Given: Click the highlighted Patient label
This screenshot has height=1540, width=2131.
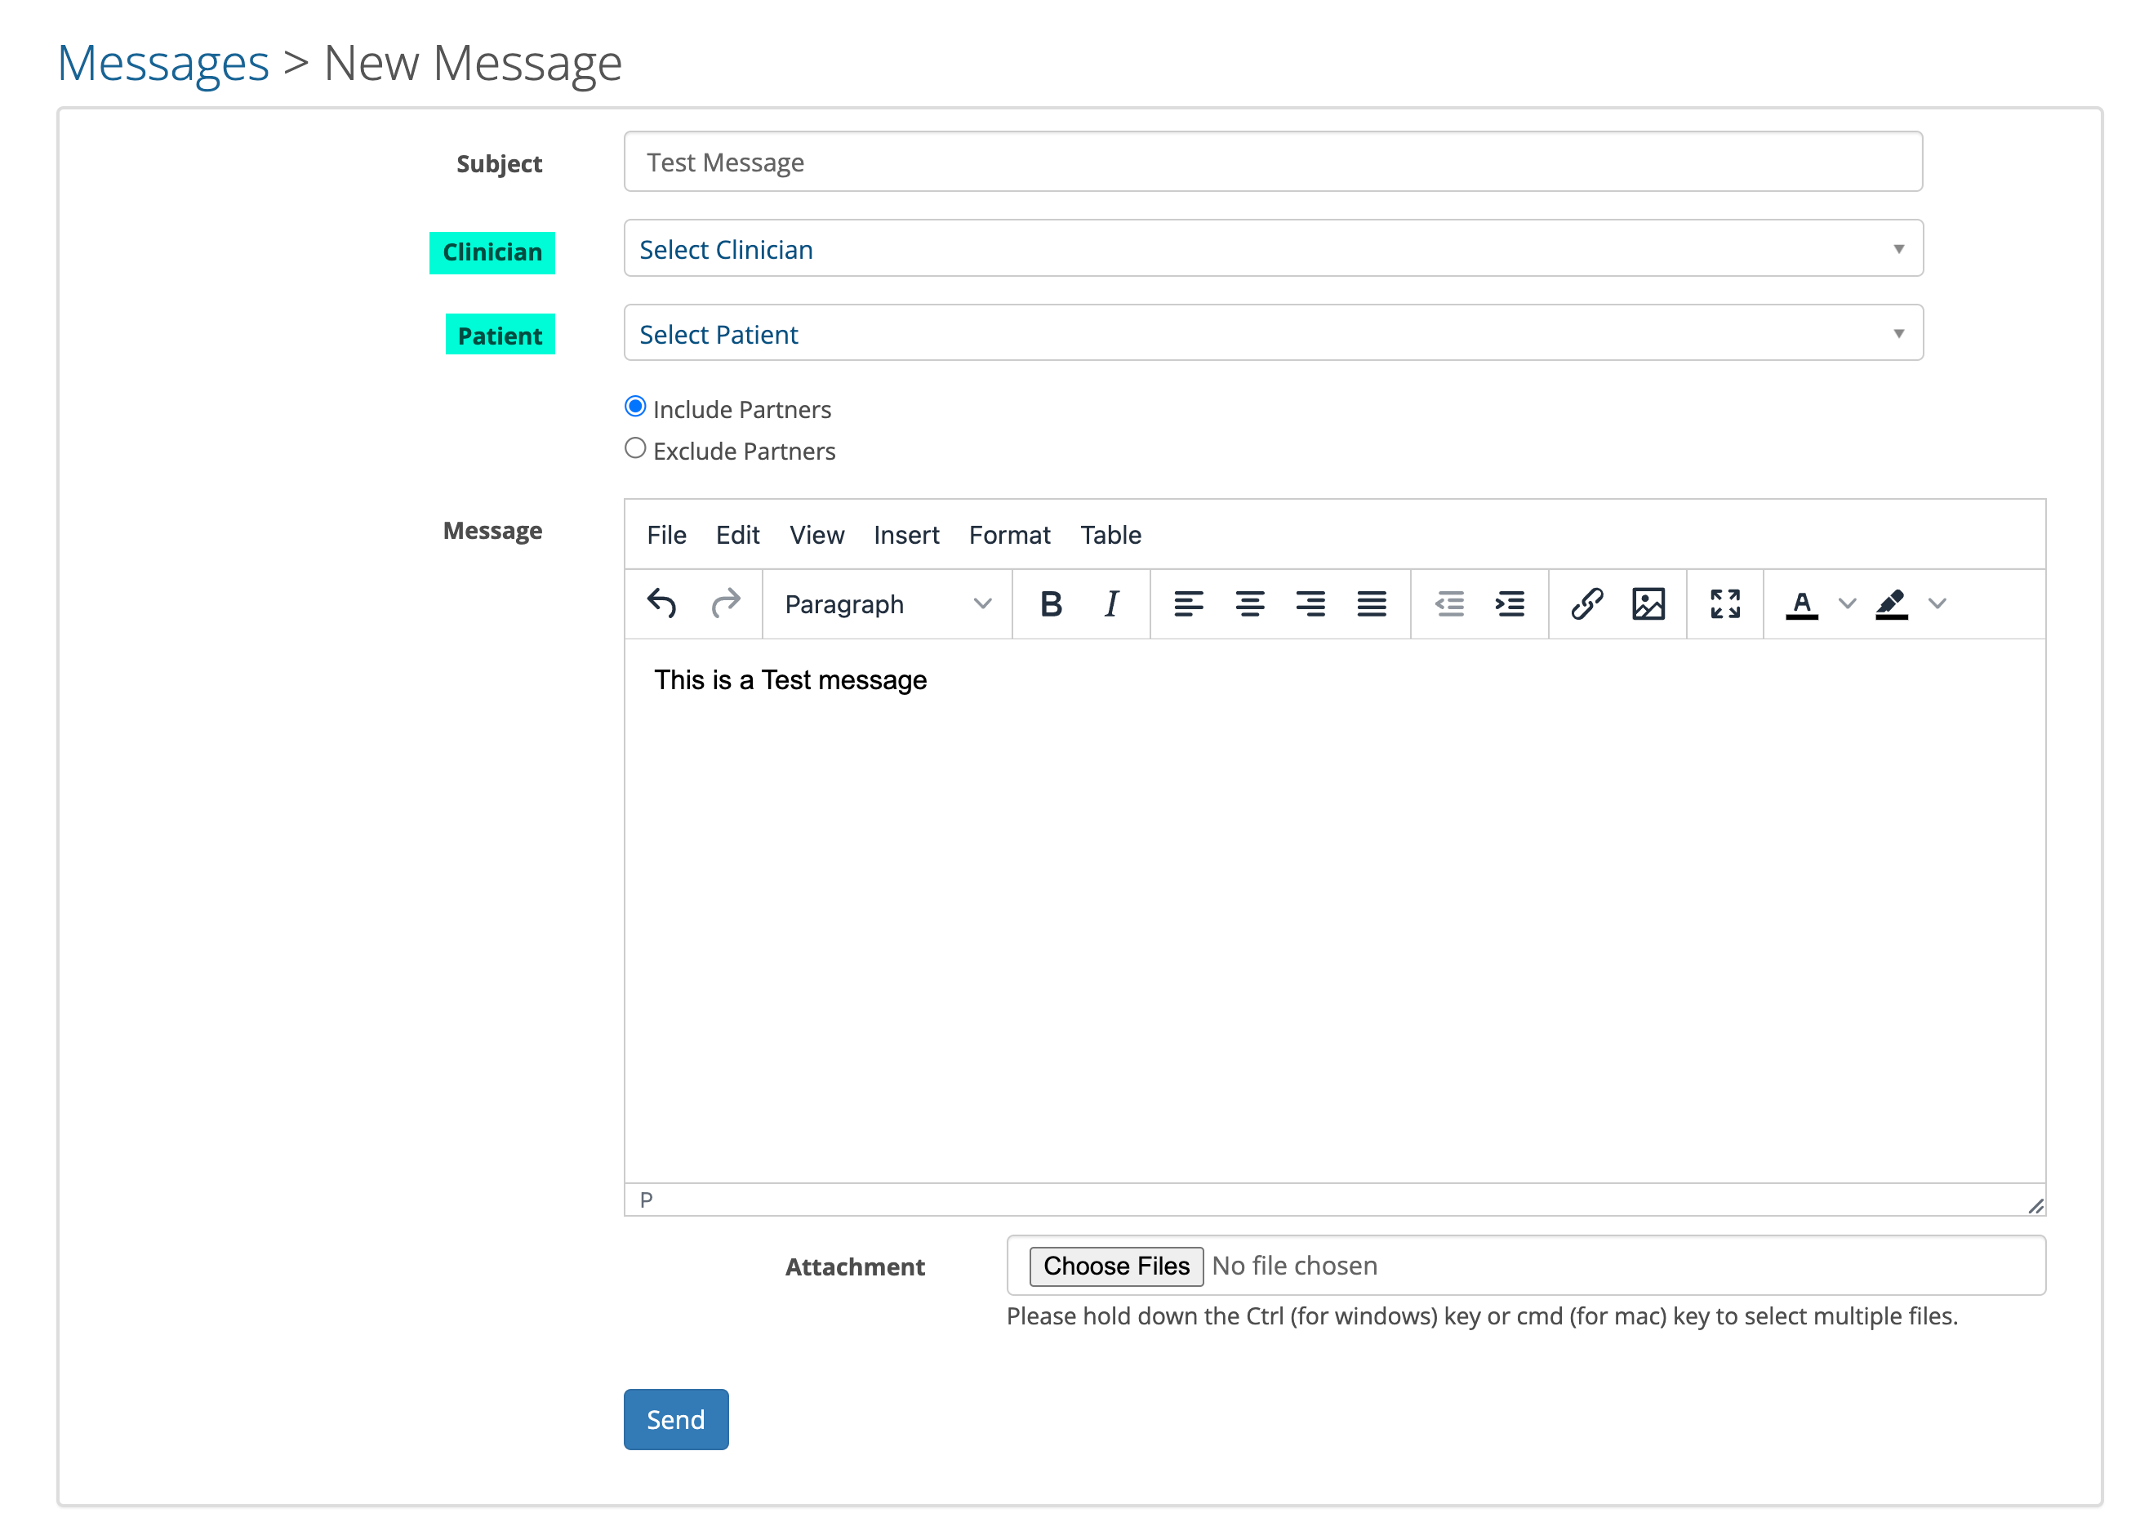Looking at the screenshot, I should coord(500,335).
